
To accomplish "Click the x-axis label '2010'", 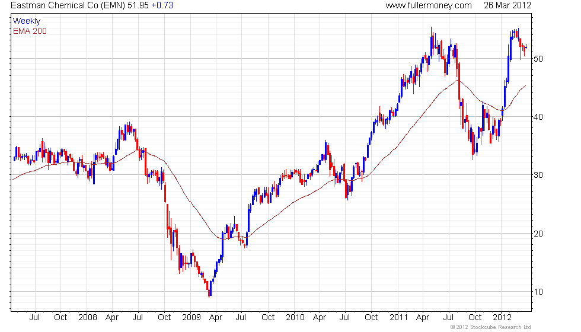I will click(x=295, y=318).
